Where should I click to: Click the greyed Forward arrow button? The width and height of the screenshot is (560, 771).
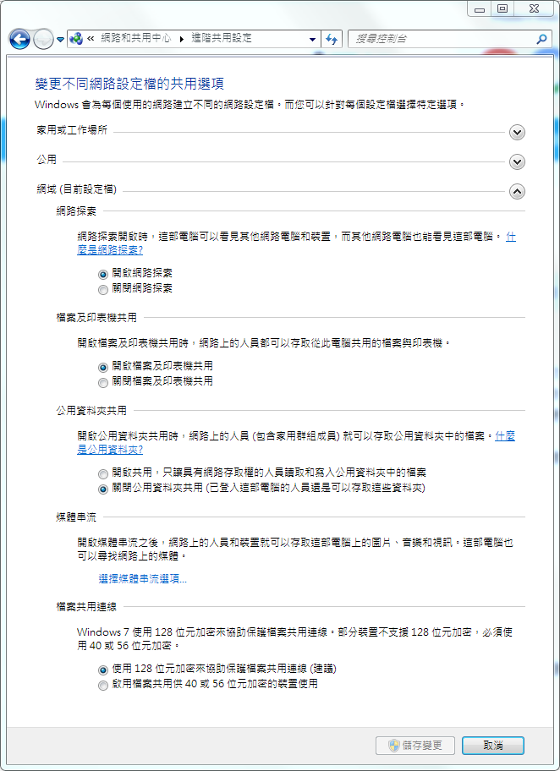43,39
